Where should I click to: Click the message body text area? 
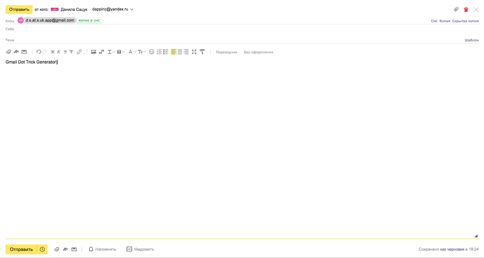pos(242,148)
